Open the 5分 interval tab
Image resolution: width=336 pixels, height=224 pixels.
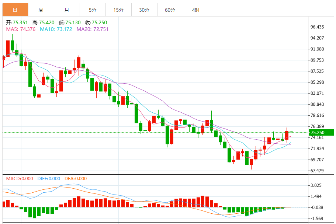93,10
